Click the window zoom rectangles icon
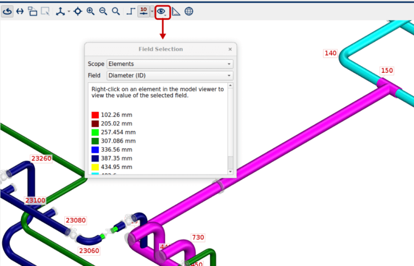Screen dimensions: 414x266 point(32,11)
